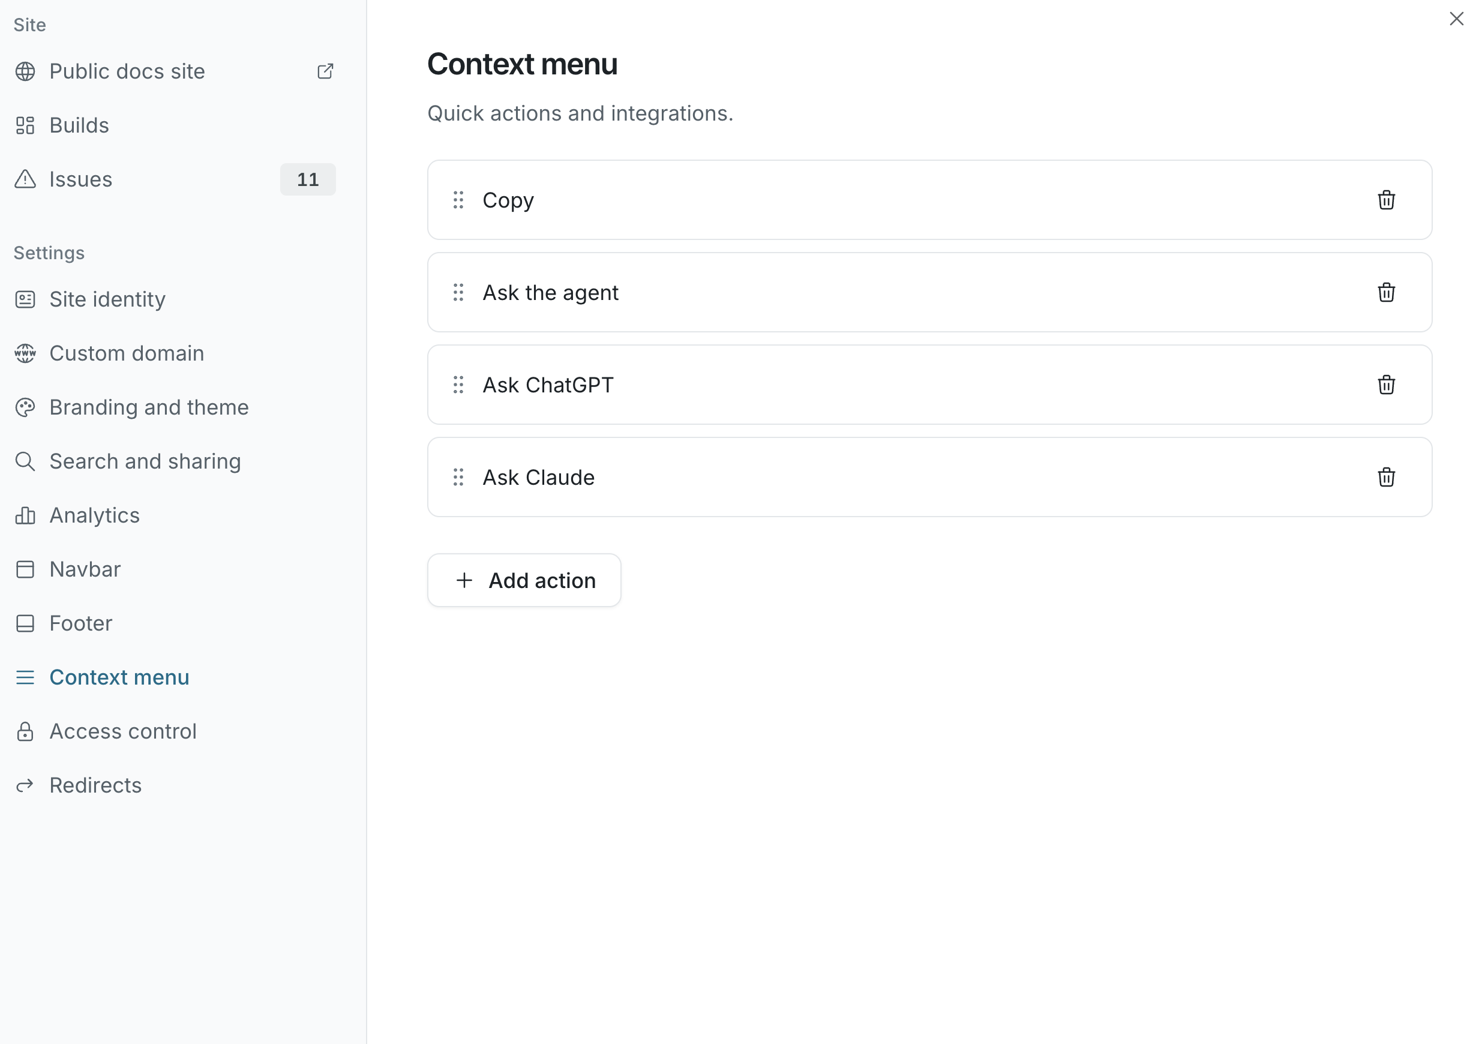Click the Branding palette icon
1476x1044 pixels.
click(25, 407)
